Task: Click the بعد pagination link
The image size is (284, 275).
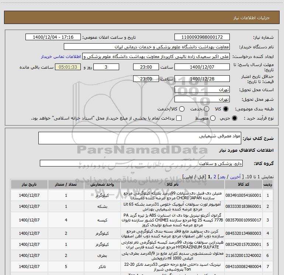Action: coord(222,177)
